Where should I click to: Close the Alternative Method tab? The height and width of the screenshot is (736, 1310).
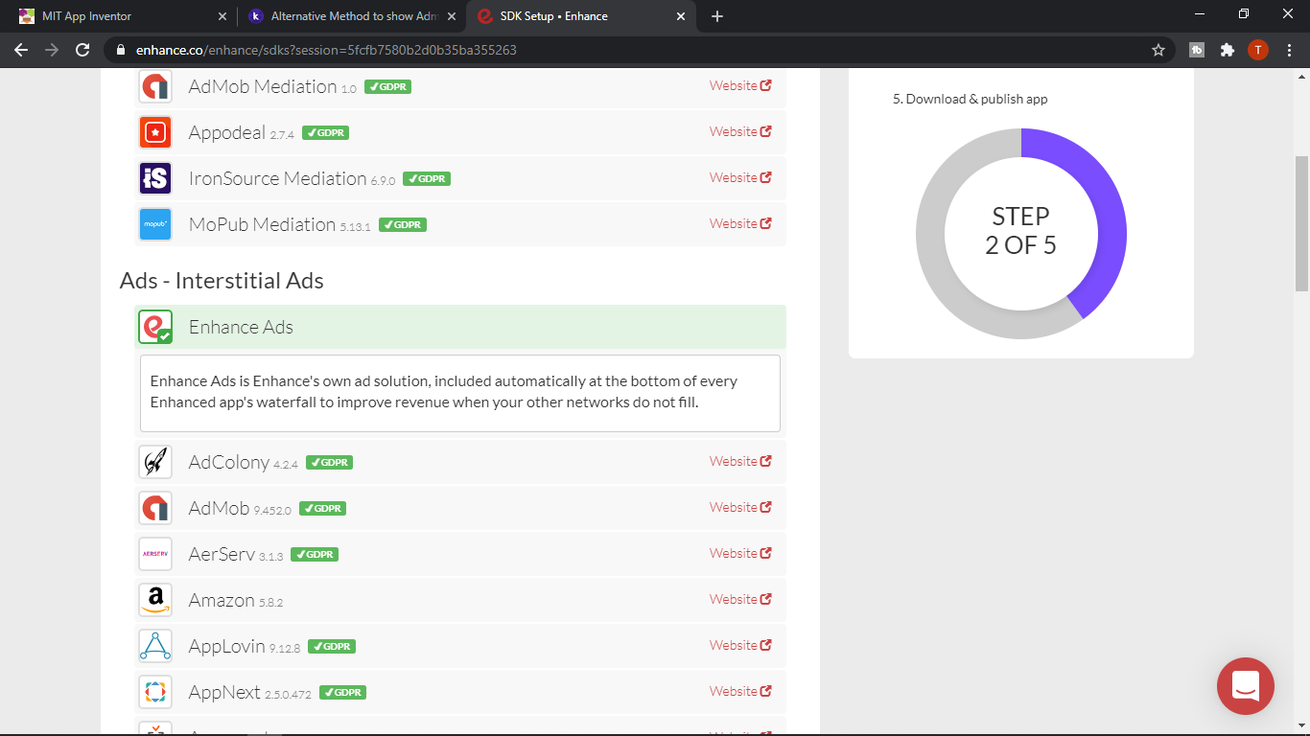tap(452, 16)
